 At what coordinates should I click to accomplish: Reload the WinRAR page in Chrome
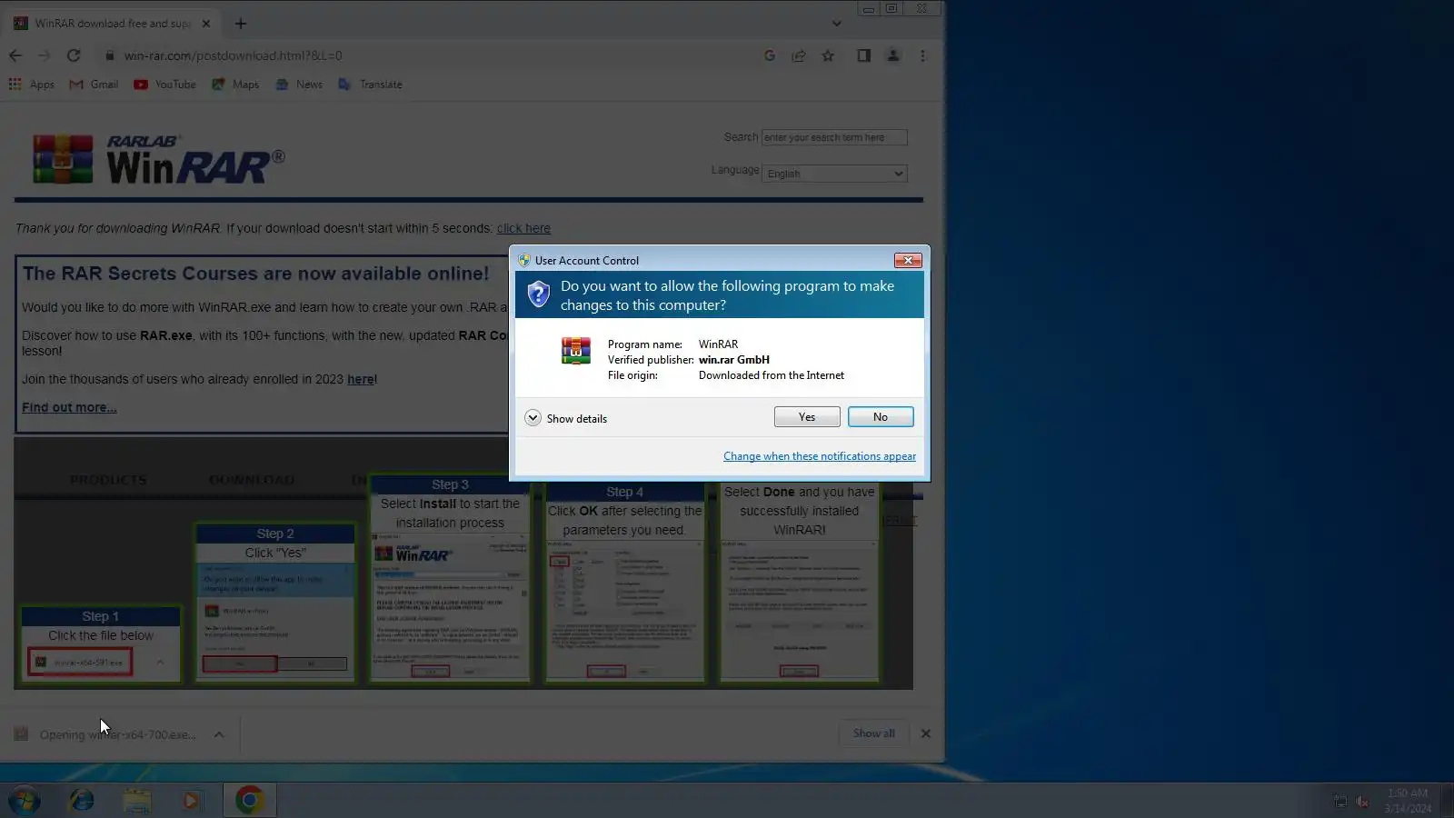coord(74,55)
